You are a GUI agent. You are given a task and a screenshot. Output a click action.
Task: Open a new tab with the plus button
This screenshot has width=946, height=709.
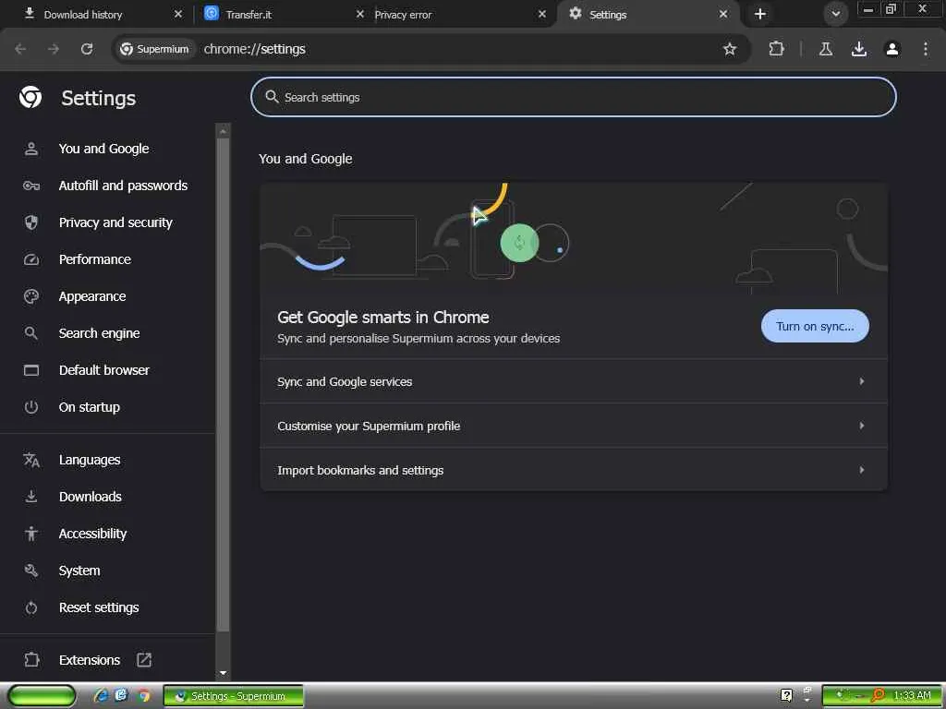[760, 14]
